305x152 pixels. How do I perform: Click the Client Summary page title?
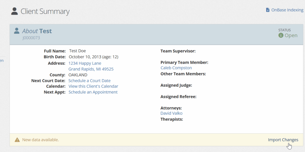[45, 12]
